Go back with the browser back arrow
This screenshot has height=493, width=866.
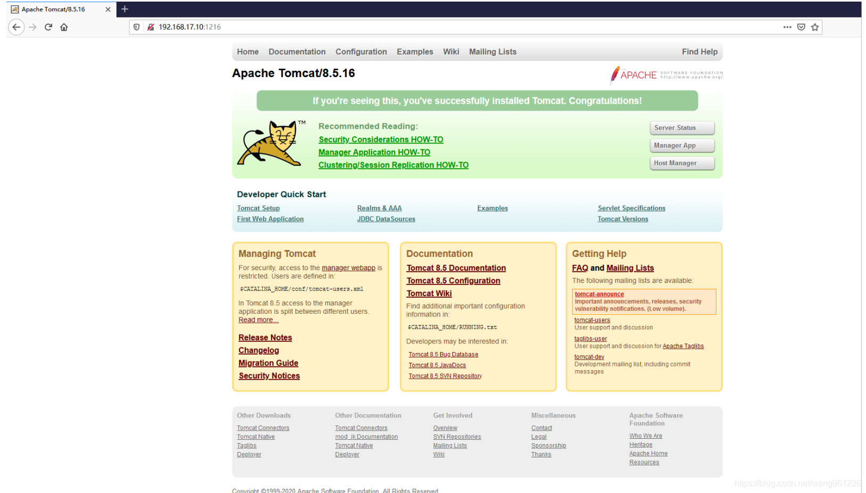click(x=17, y=27)
